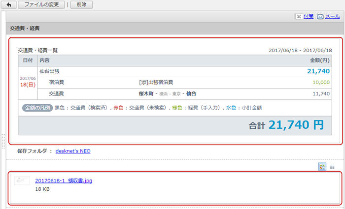The image size is (345, 209).
Task: Click the blue 21,740 subtotal amount
Action: [x=318, y=71]
